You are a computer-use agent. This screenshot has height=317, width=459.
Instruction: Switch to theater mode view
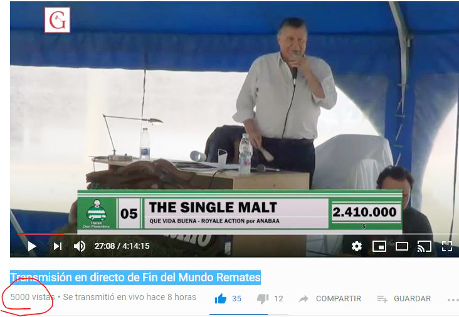[401, 246]
